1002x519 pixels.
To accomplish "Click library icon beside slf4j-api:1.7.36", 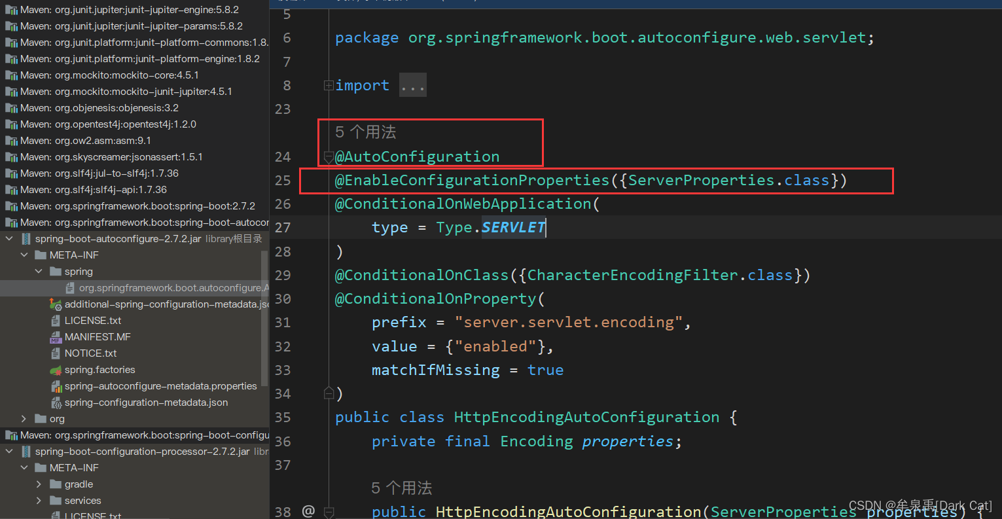I will click(x=11, y=190).
